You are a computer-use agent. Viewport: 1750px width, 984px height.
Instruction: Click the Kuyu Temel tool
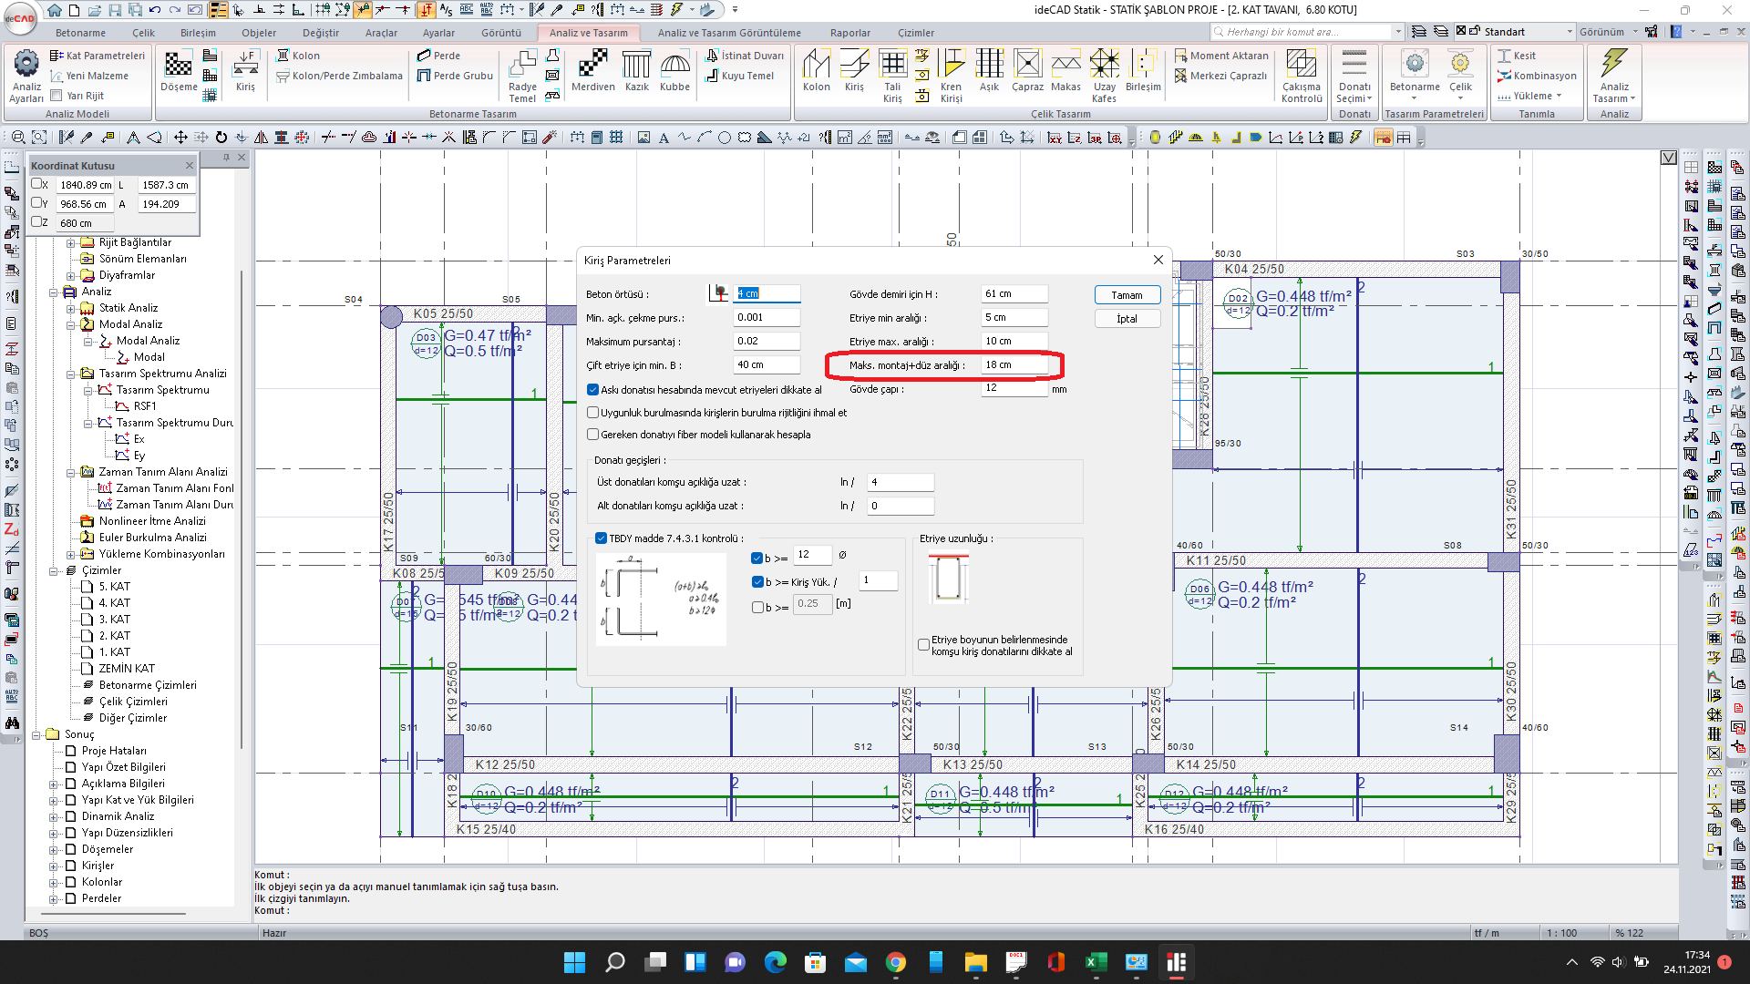point(740,76)
